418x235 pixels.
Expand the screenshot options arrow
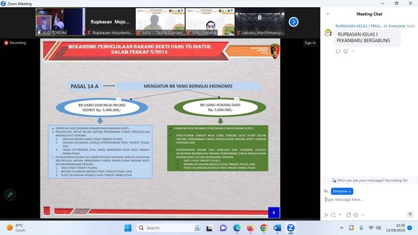340,215
